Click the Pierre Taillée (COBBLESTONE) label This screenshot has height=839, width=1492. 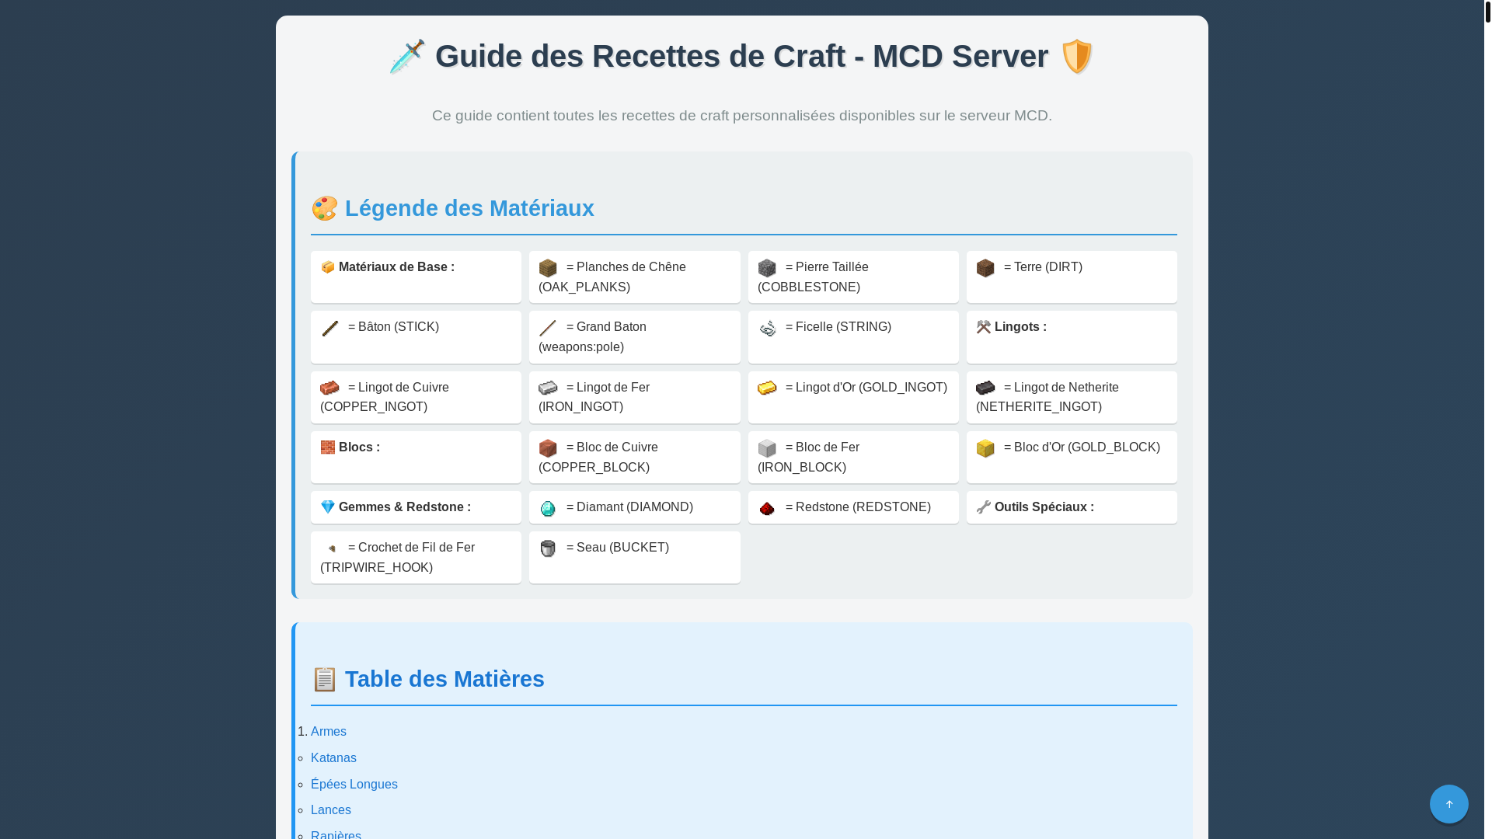[x=813, y=277]
